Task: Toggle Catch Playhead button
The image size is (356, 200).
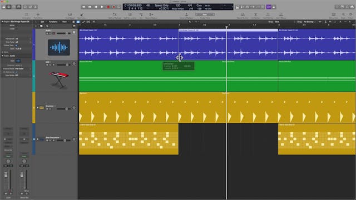Action: click(94, 22)
